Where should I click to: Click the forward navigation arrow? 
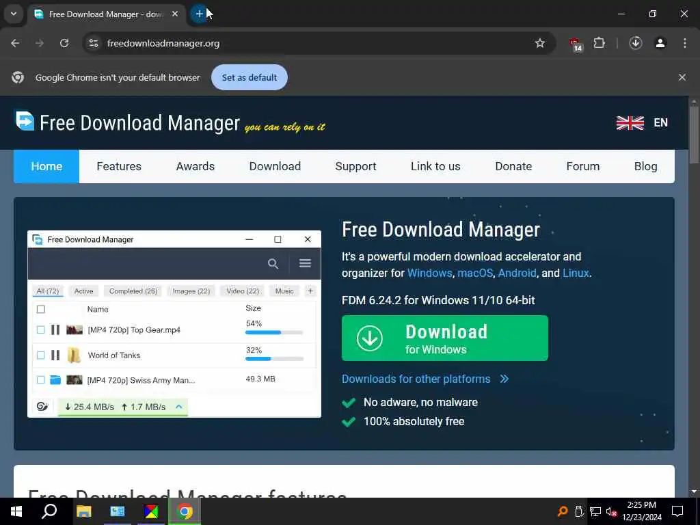40,43
